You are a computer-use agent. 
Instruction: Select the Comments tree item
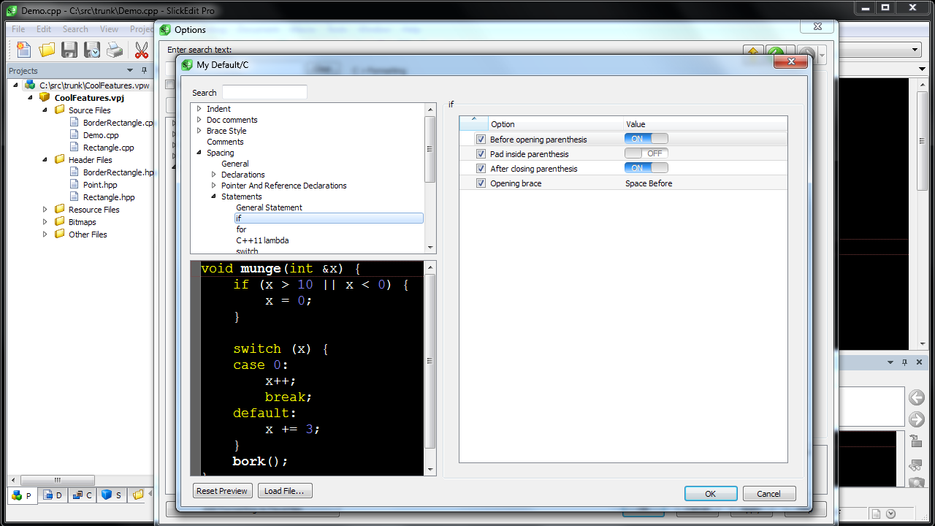pyautogui.click(x=225, y=142)
